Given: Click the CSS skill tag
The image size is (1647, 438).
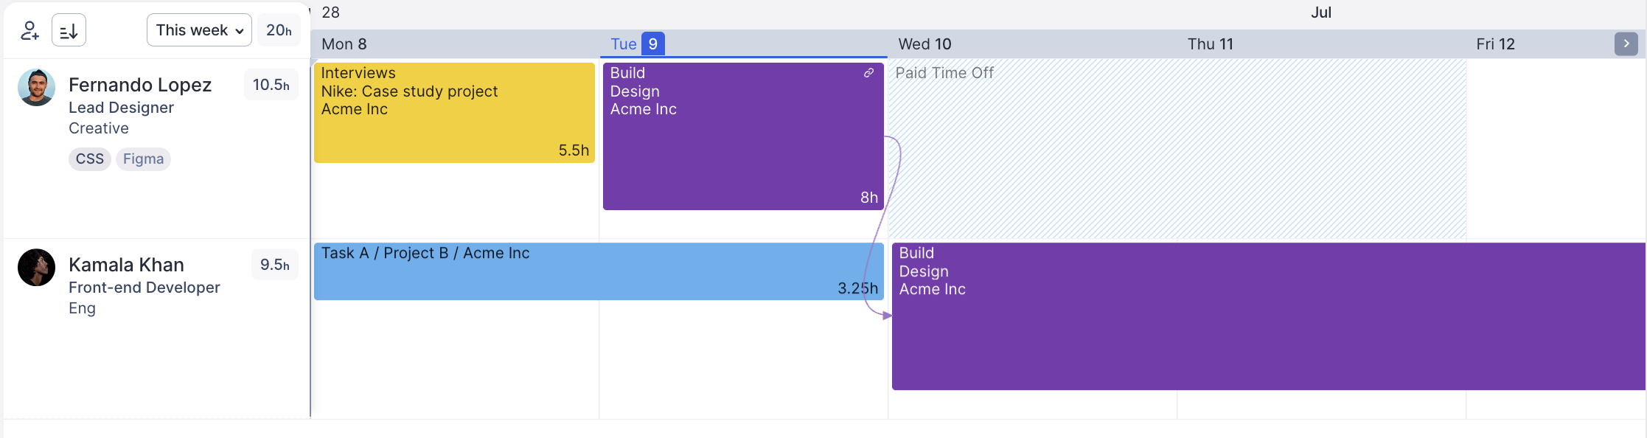Looking at the screenshot, I should pos(90,159).
